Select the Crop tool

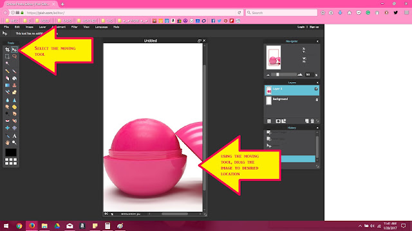coord(7,49)
